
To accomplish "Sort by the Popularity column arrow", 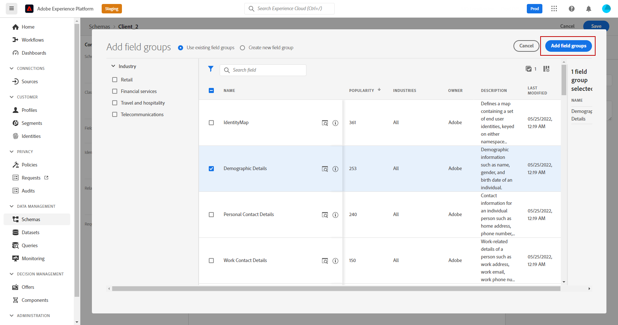I will point(379,90).
